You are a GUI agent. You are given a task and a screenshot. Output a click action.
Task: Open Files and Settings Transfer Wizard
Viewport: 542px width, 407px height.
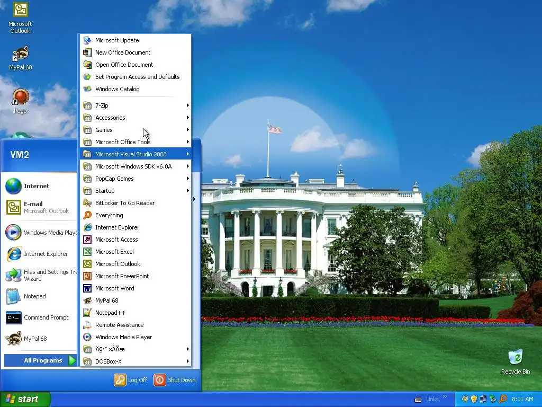pos(40,275)
